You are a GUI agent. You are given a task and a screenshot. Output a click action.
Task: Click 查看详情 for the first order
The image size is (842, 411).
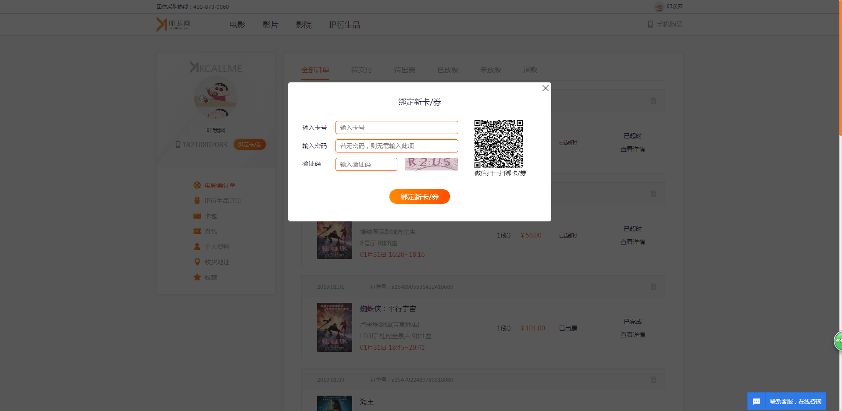pyautogui.click(x=633, y=149)
